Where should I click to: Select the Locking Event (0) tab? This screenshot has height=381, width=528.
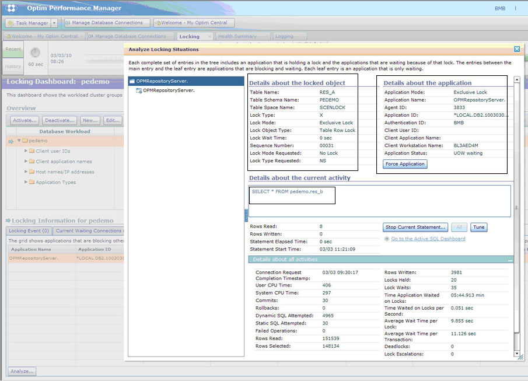pyautogui.click(x=29, y=230)
